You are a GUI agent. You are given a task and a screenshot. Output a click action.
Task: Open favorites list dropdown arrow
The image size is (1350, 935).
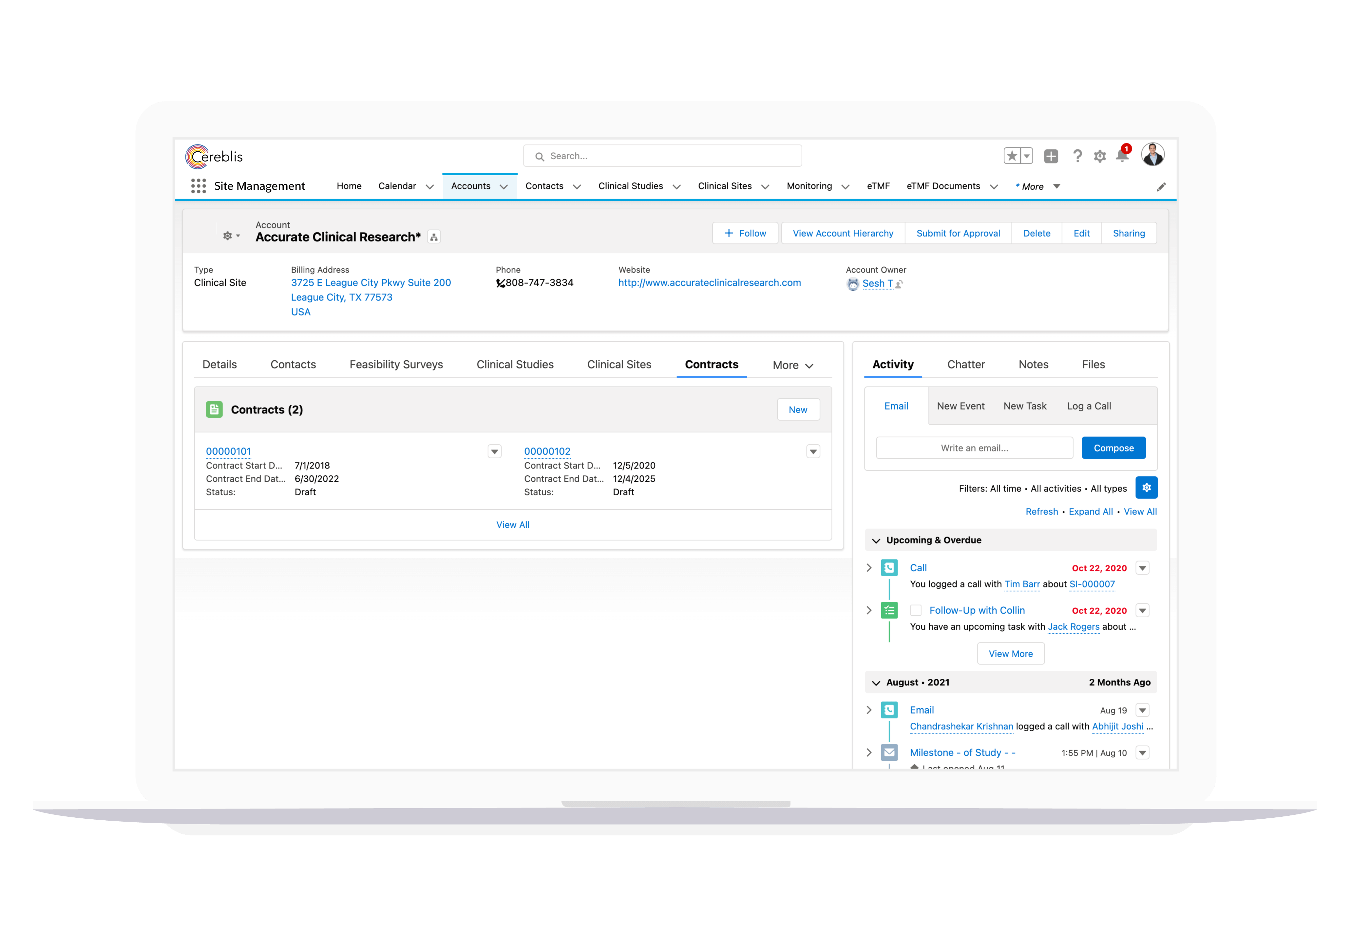1026,156
